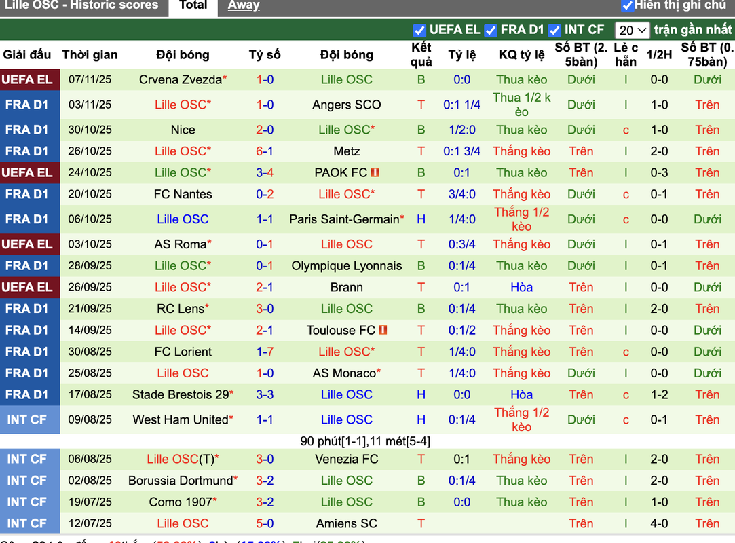This screenshot has width=735, height=543.
Task: Open the 20 recent matches dropdown
Action: tap(632, 31)
